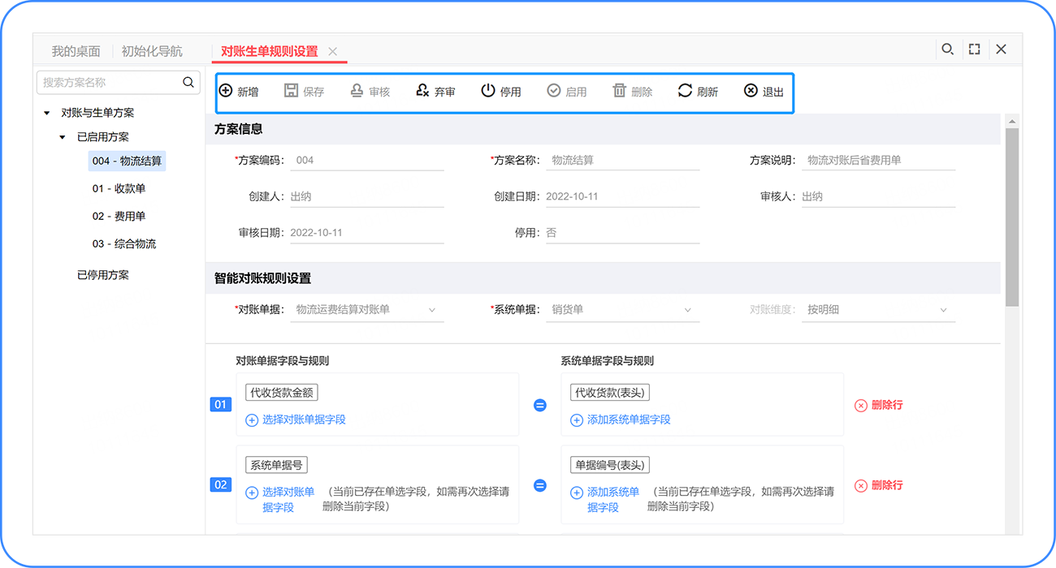Image resolution: width=1056 pixels, height=568 pixels.
Task: Click the 退出 (Exit) toolbar icon
Action: [751, 91]
